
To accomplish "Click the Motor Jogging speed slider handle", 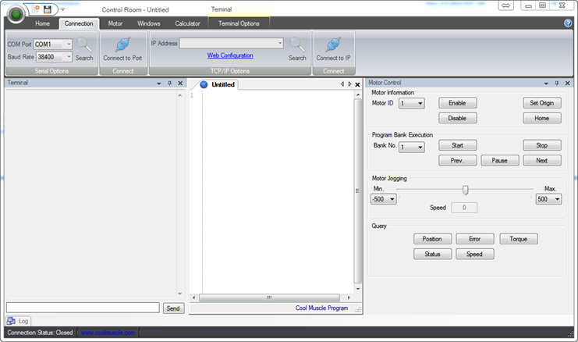I will (x=466, y=190).
